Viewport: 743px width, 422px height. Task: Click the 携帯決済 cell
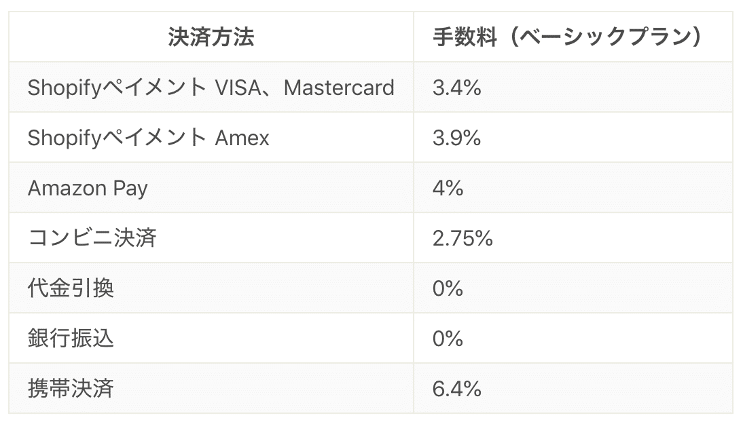coord(71,389)
